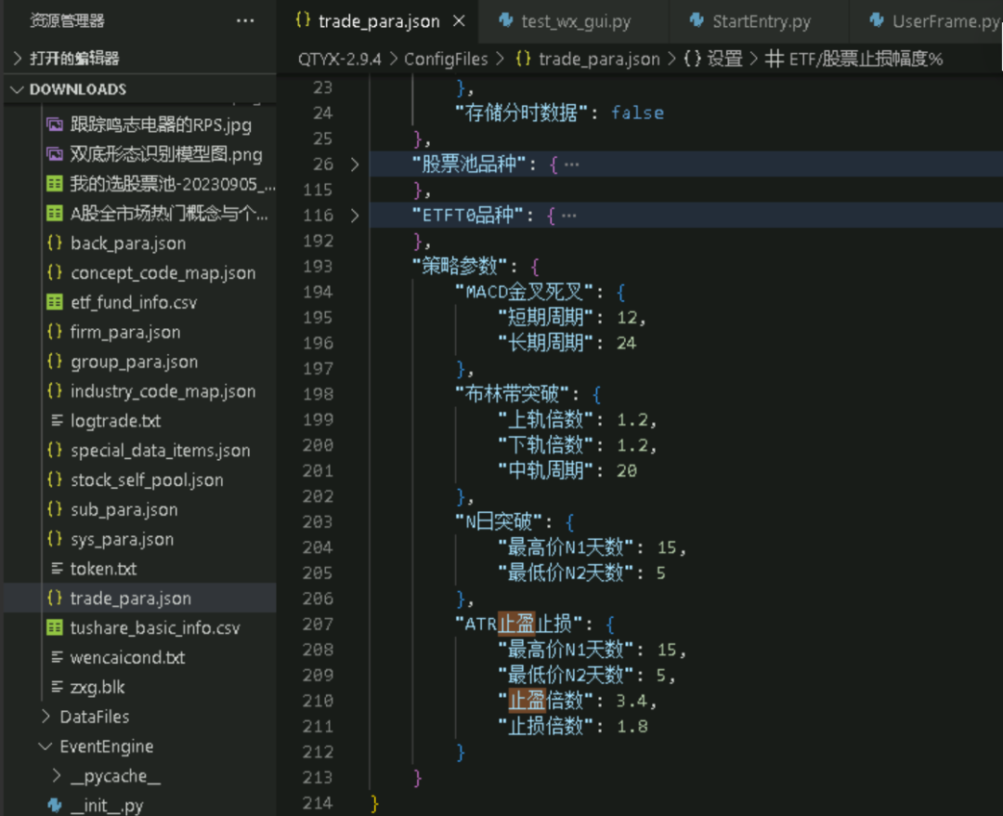Open __init__.py in EventEngine
The height and width of the screenshot is (816, 1003).
click(107, 805)
